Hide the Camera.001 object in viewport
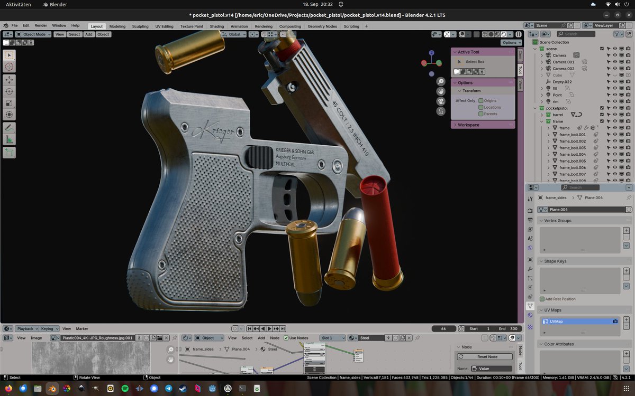Screen dimensions: 635x396 click(x=615, y=62)
